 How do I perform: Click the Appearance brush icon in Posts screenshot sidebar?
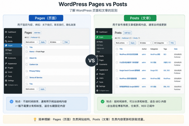[97, 70]
